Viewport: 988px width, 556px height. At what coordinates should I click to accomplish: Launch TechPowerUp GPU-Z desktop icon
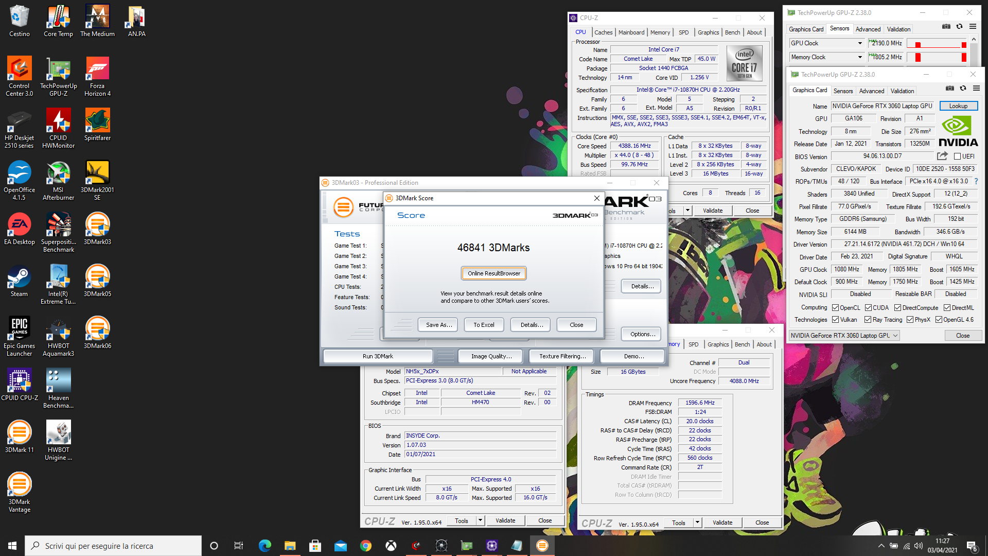58,76
